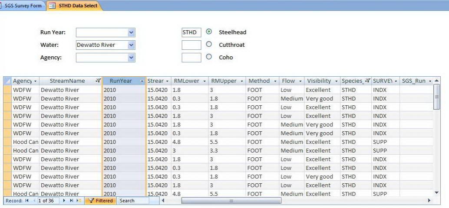Open the RunYear column header dropdown arrow
Screen dimensions: 449x208
(142, 81)
